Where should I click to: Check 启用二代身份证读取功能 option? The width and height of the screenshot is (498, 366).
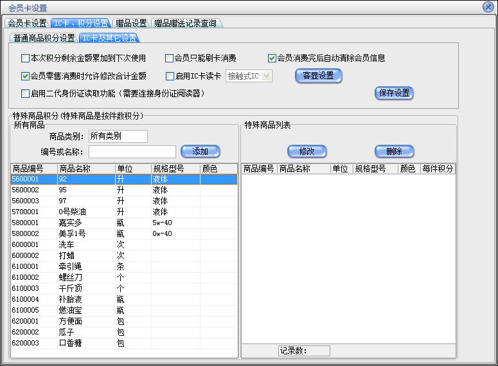click(26, 93)
